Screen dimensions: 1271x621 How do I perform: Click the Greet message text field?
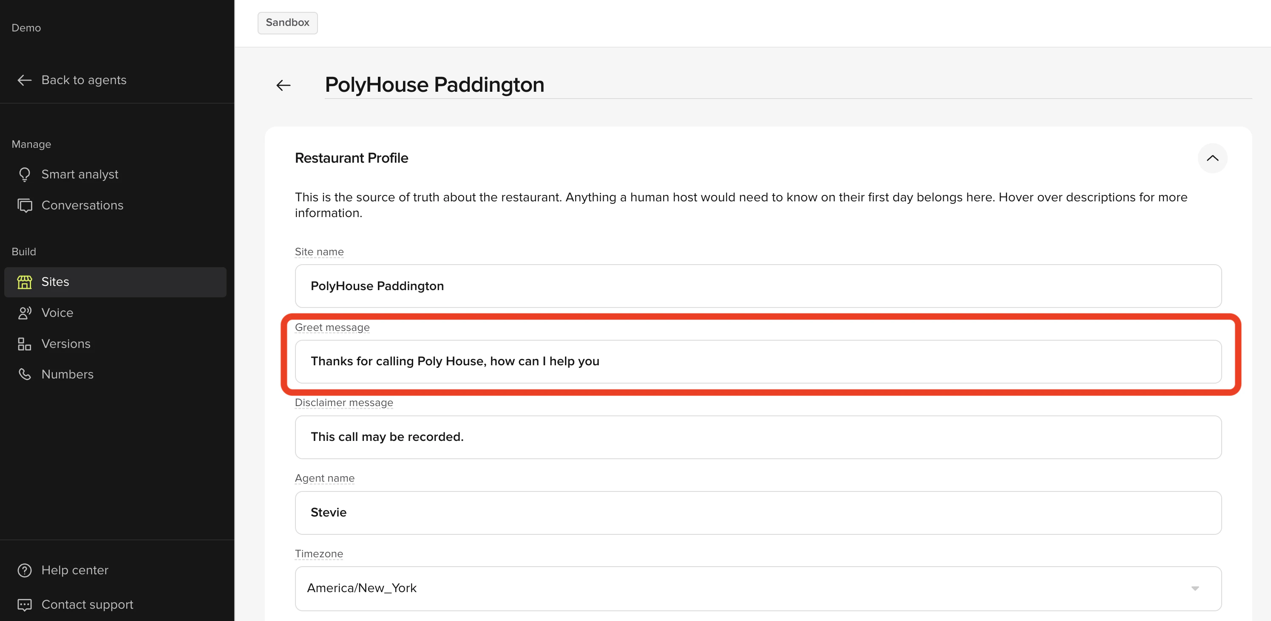(x=758, y=362)
